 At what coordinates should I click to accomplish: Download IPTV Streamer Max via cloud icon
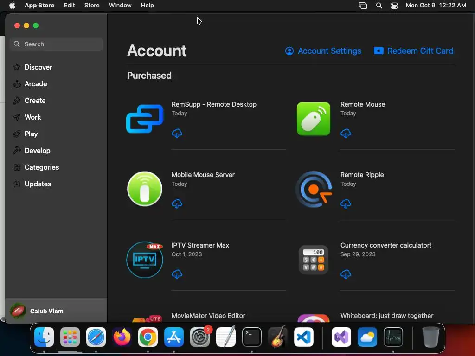coord(177,274)
